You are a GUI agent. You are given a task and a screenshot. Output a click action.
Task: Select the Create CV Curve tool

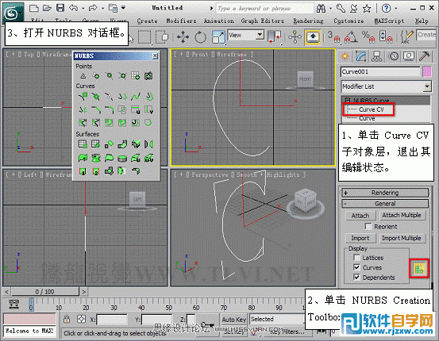click(x=83, y=97)
